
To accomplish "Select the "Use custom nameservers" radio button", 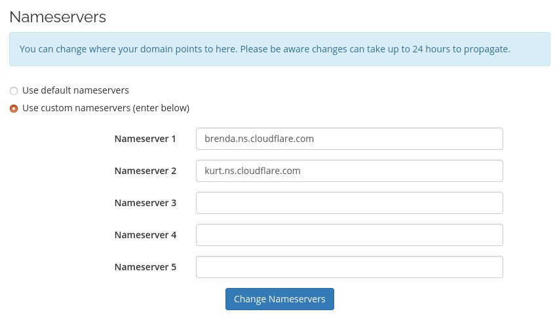I will [x=14, y=109].
